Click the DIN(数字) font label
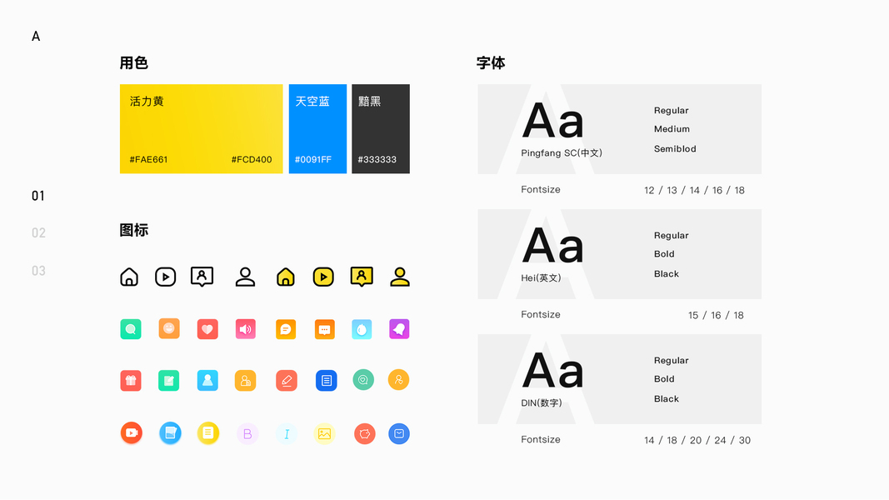The width and height of the screenshot is (889, 500). tap(542, 403)
